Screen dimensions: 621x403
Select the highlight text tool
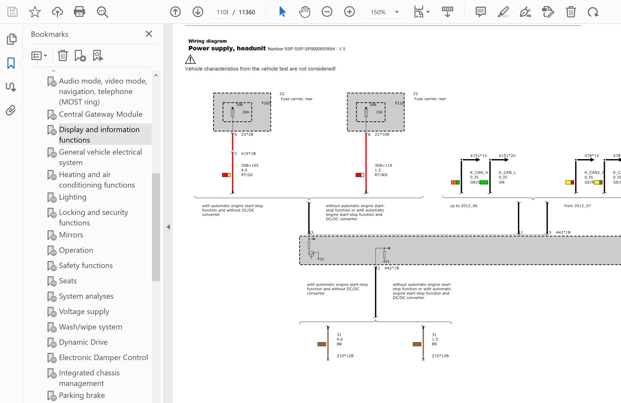coord(503,12)
